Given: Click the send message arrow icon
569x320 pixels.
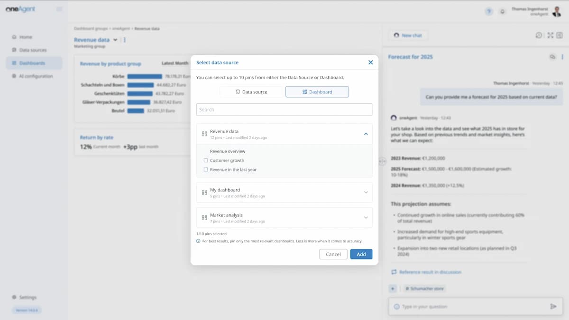Looking at the screenshot, I should [553, 306].
